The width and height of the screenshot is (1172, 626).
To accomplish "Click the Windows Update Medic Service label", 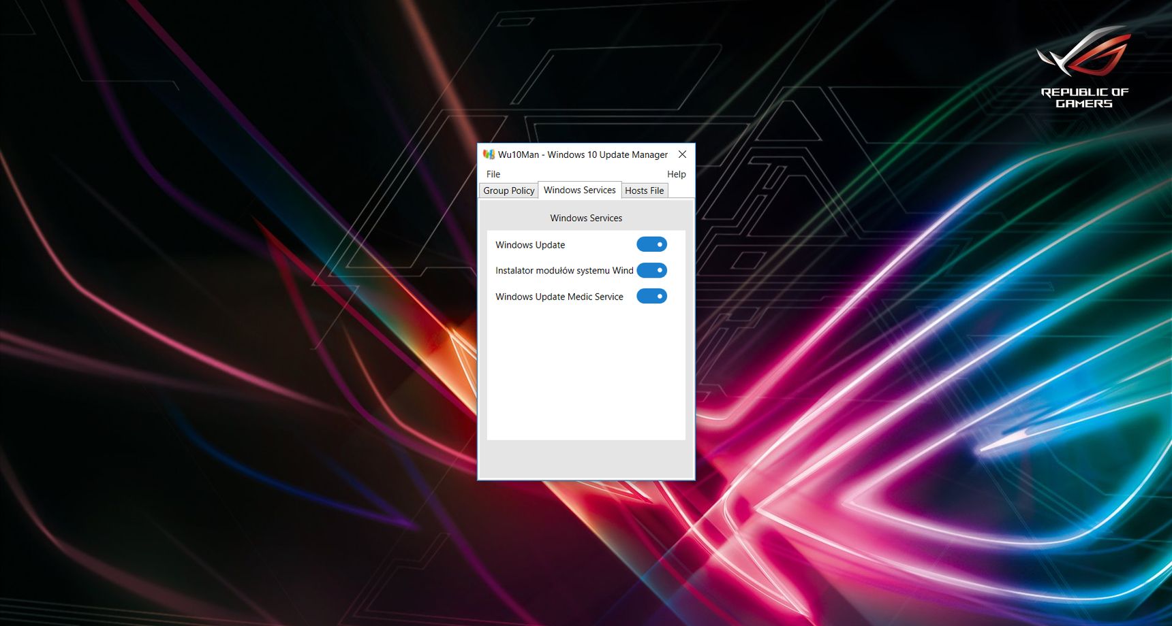I will (559, 297).
